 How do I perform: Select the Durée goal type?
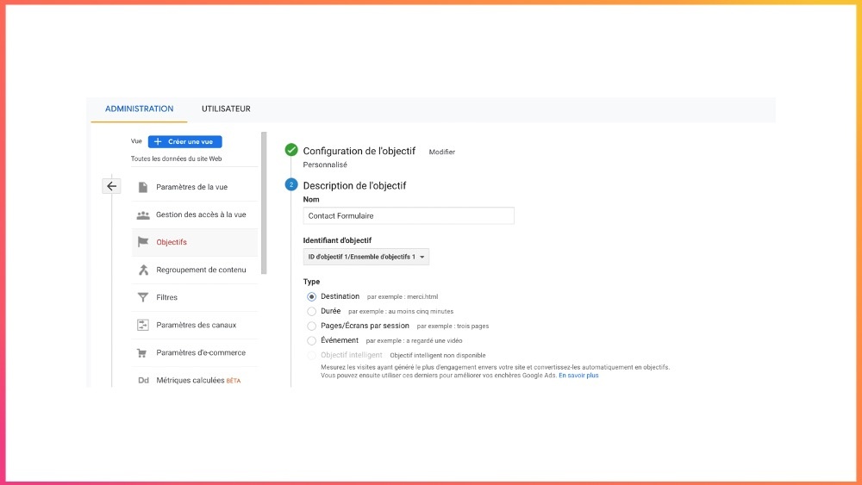(x=312, y=312)
